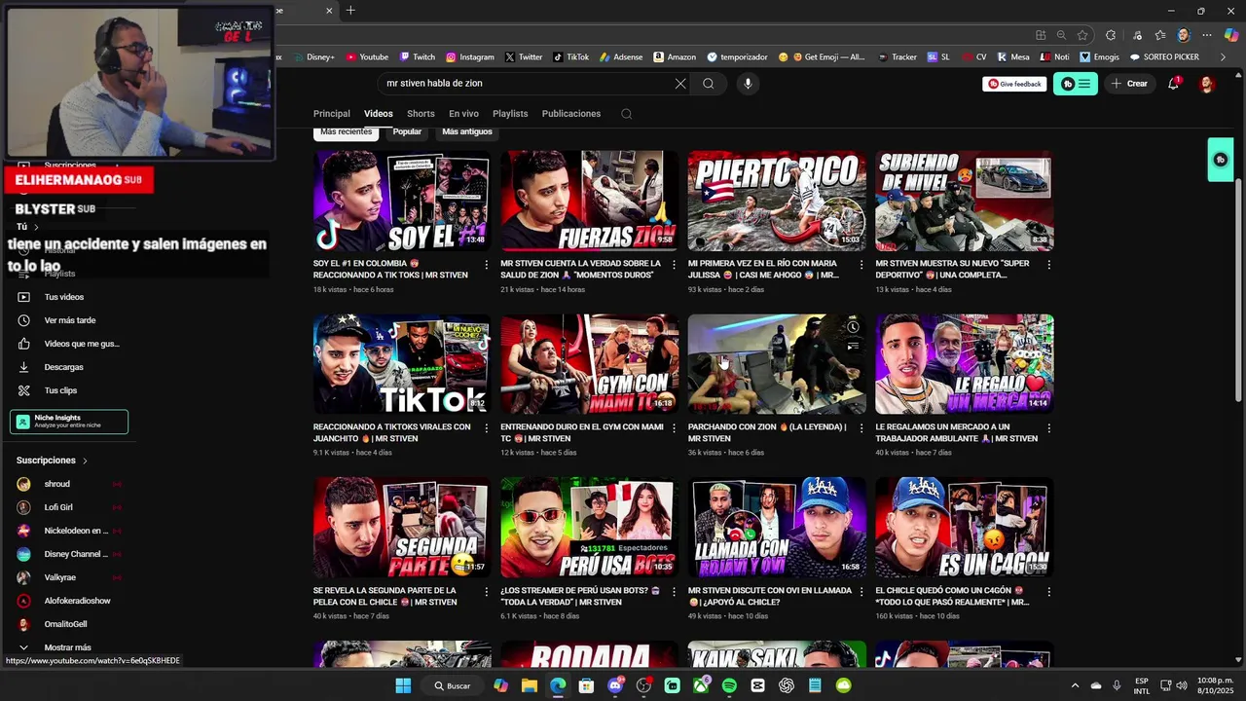The image size is (1246, 701).
Task: Select the Popular filter chip
Action: coord(407,132)
